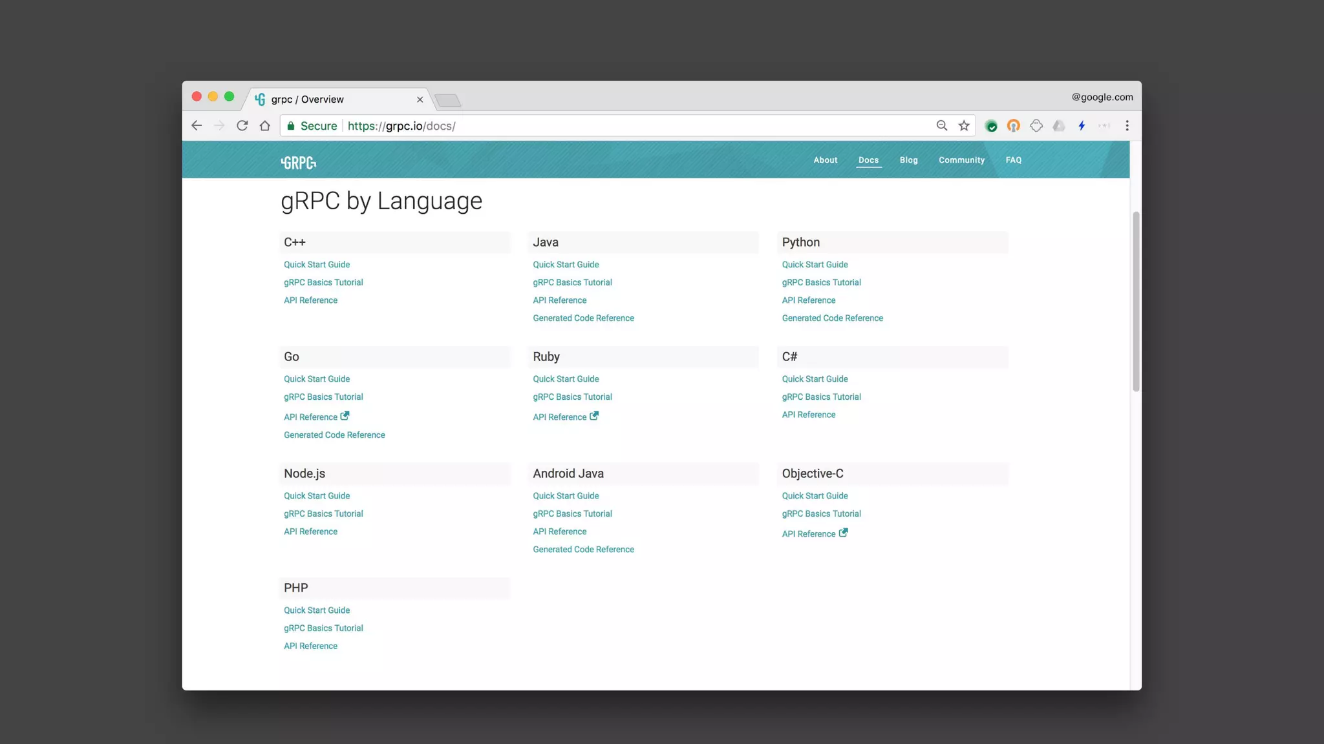The height and width of the screenshot is (744, 1324).
Task: Open Python Generated Code Reference link
Action: coord(832,318)
